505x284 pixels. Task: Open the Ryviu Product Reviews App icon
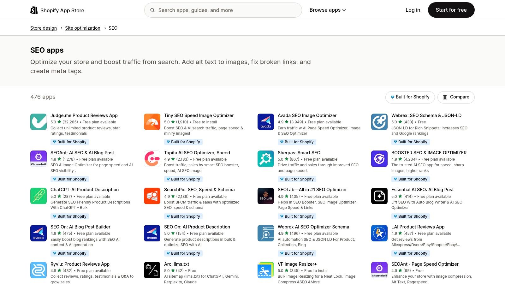(x=39, y=270)
